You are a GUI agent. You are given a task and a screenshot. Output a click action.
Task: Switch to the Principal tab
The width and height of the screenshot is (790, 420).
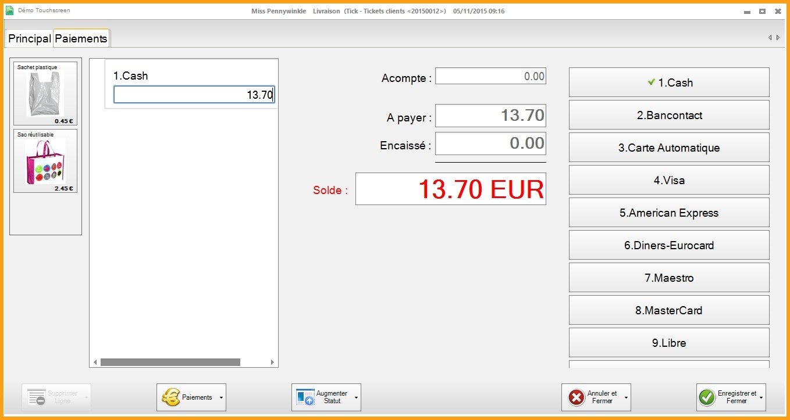click(30, 38)
